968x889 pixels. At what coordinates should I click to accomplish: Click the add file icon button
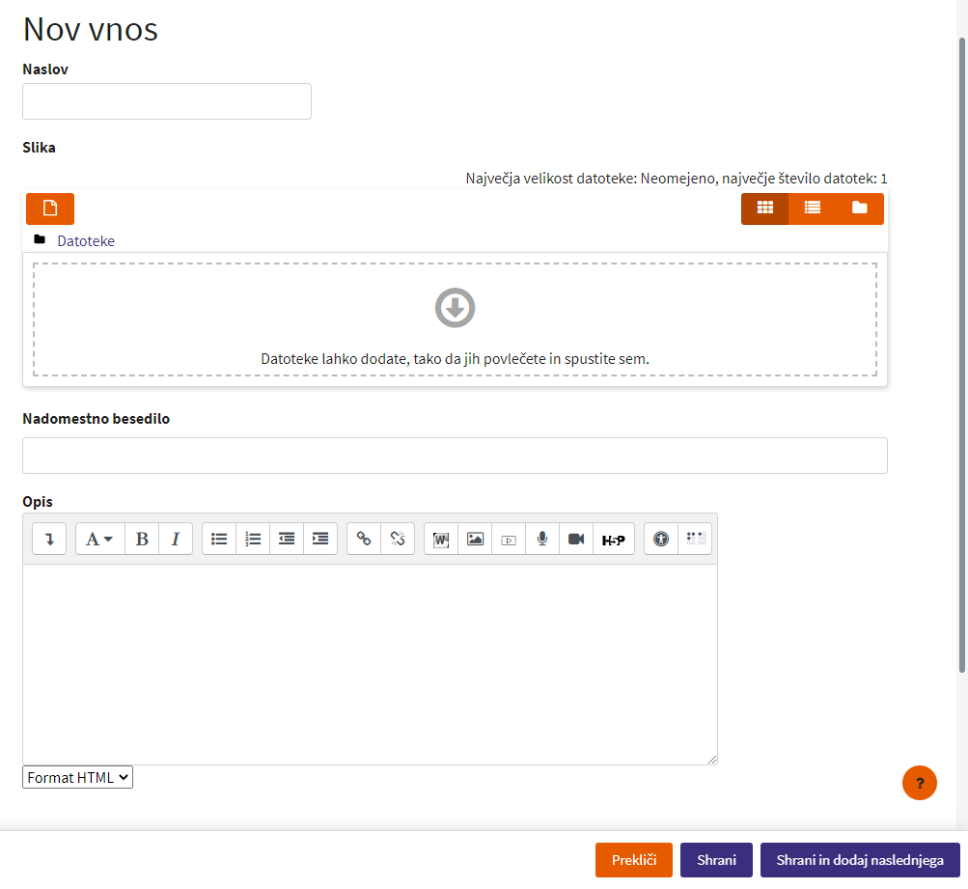pyautogui.click(x=50, y=208)
